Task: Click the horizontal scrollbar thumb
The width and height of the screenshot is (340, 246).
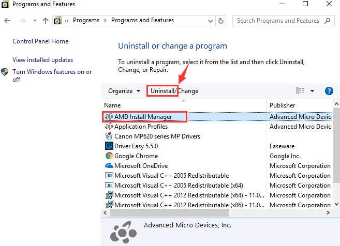Action: pos(169,213)
